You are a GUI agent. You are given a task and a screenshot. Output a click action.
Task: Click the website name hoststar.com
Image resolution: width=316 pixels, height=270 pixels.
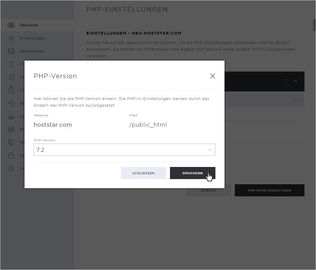(53, 125)
